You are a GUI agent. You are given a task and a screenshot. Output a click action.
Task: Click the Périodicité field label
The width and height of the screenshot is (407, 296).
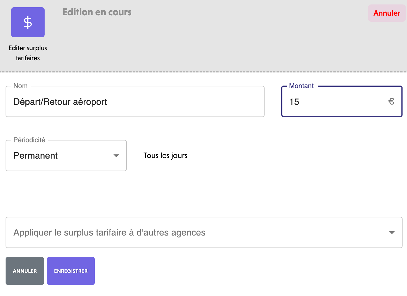pos(29,140)
